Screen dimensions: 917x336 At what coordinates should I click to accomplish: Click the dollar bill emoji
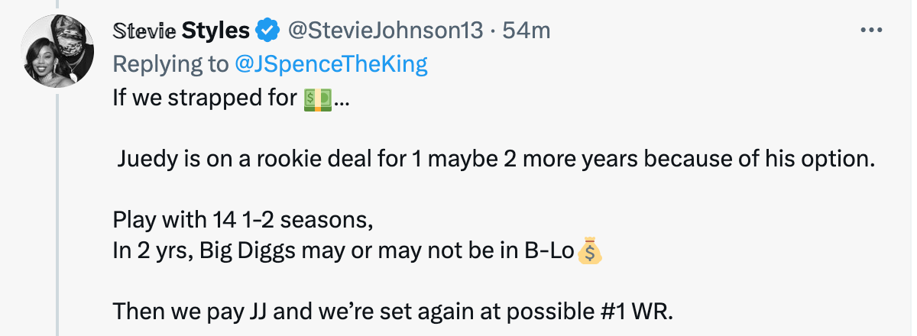coord(317,101)
